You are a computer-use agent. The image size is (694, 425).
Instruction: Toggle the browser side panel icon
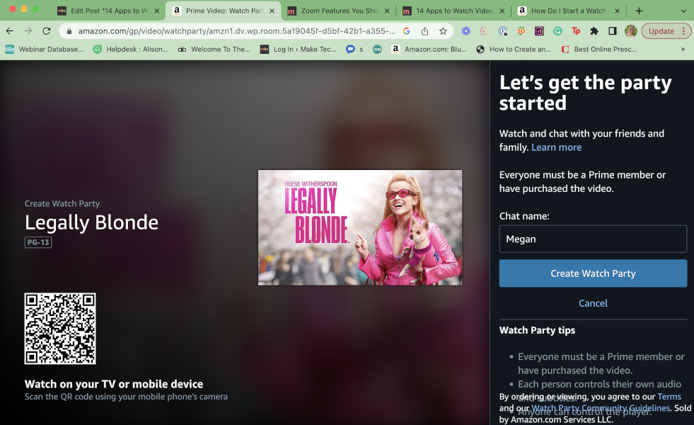click(x=613, y=31)
